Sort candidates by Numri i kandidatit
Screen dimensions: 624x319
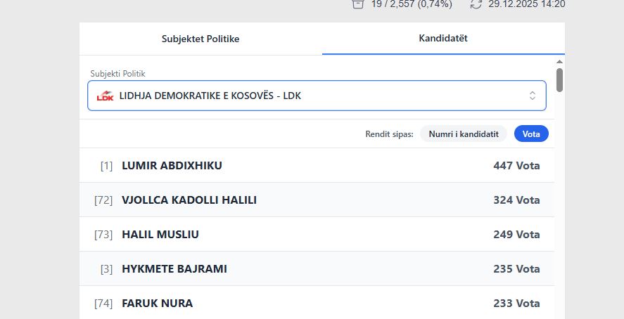(x=464, y=134)
